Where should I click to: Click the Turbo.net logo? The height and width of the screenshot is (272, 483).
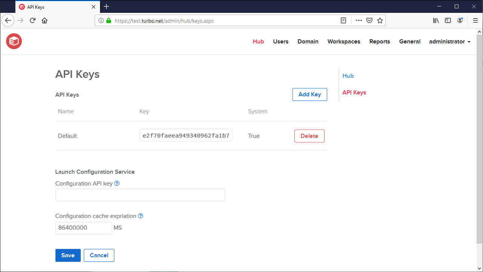[x=14, y=41]
